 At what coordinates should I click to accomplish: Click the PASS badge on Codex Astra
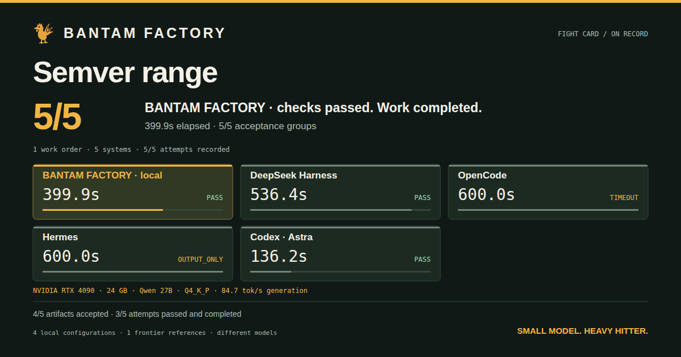coord(422,260)
